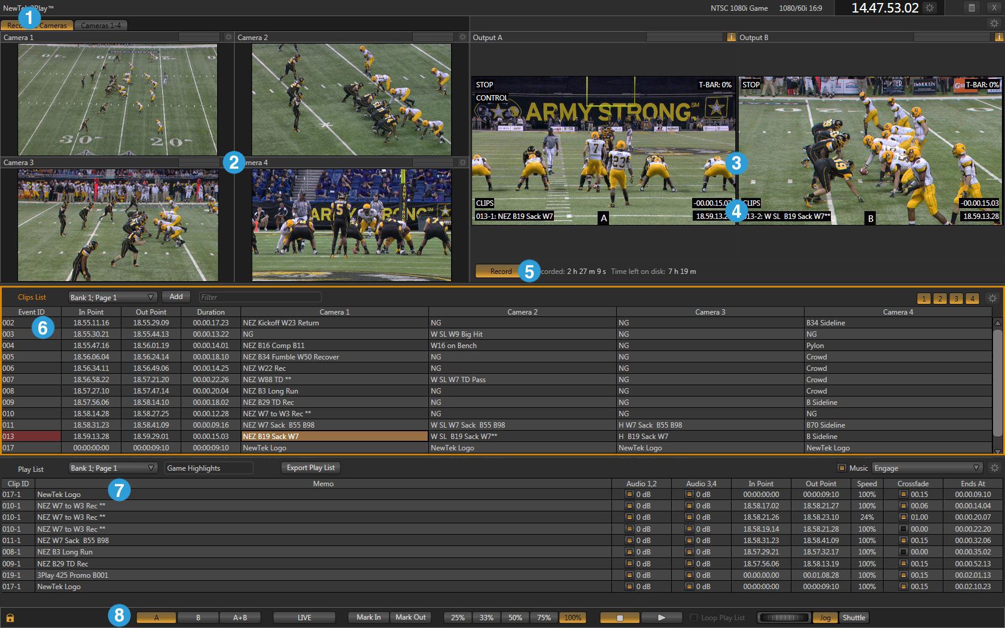This screenshot has height=628, width=1005.
Task: Toggle Audio 1,2 checkbox for 019-1 row
Action: coord(629,575)
